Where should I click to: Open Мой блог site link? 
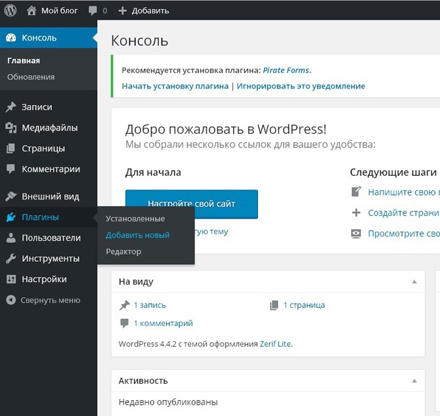(x=60, y=10)
